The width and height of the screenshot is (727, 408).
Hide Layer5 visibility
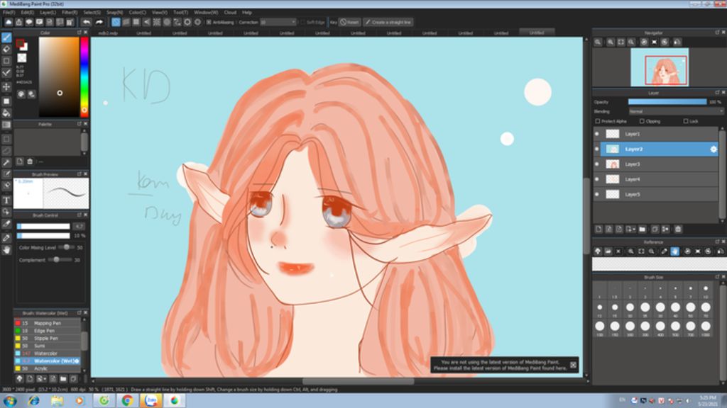point(596,194)
